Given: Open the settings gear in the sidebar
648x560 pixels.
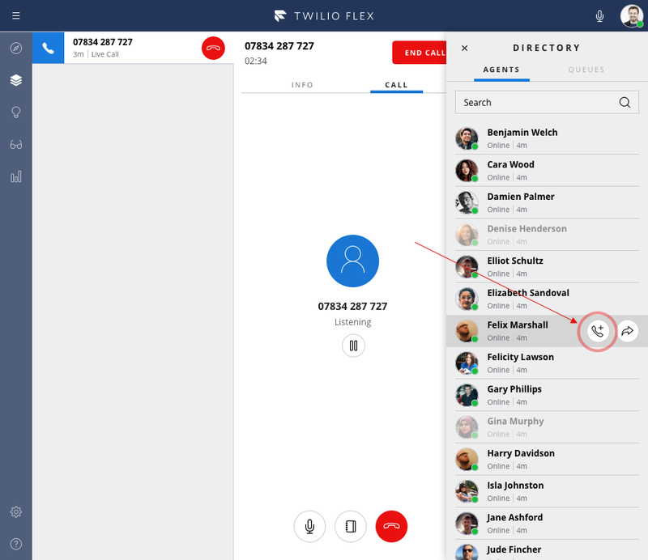Looking at the screenshot, I should [x=15, y=511].
